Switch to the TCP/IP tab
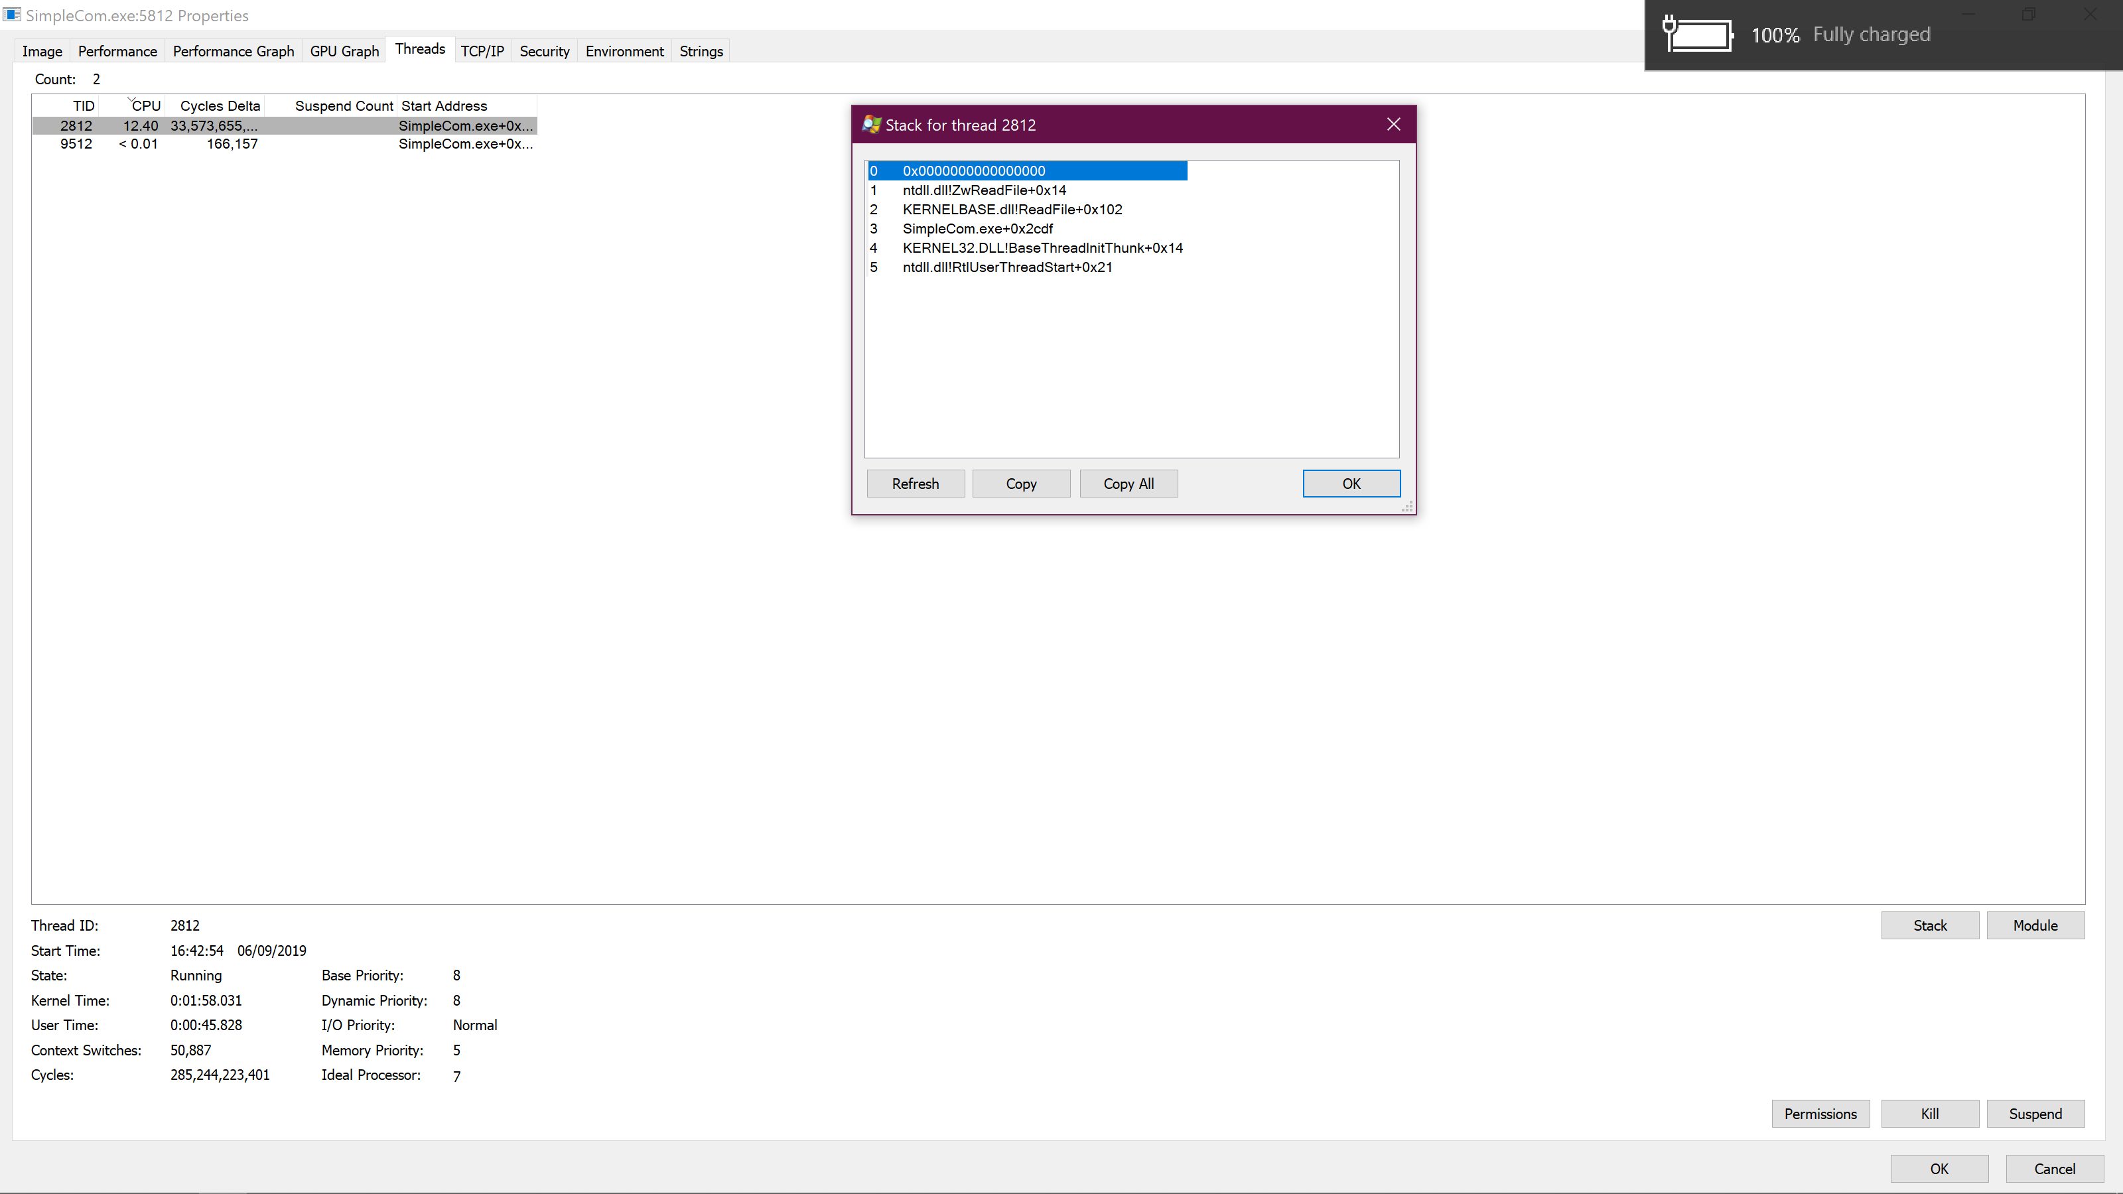 (x=482, y=50)
